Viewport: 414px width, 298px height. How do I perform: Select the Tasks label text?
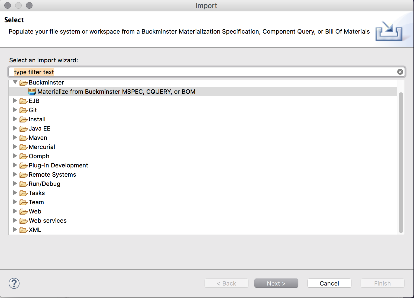(37, 193)
